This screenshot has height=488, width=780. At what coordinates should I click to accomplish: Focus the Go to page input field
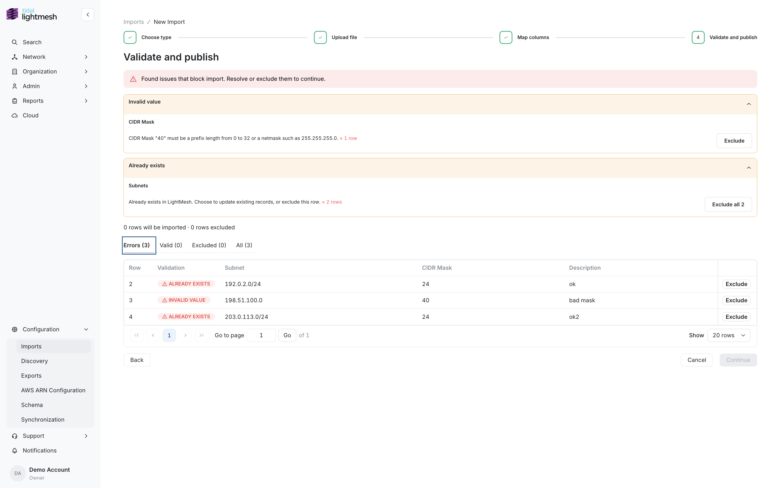[261, 335]
